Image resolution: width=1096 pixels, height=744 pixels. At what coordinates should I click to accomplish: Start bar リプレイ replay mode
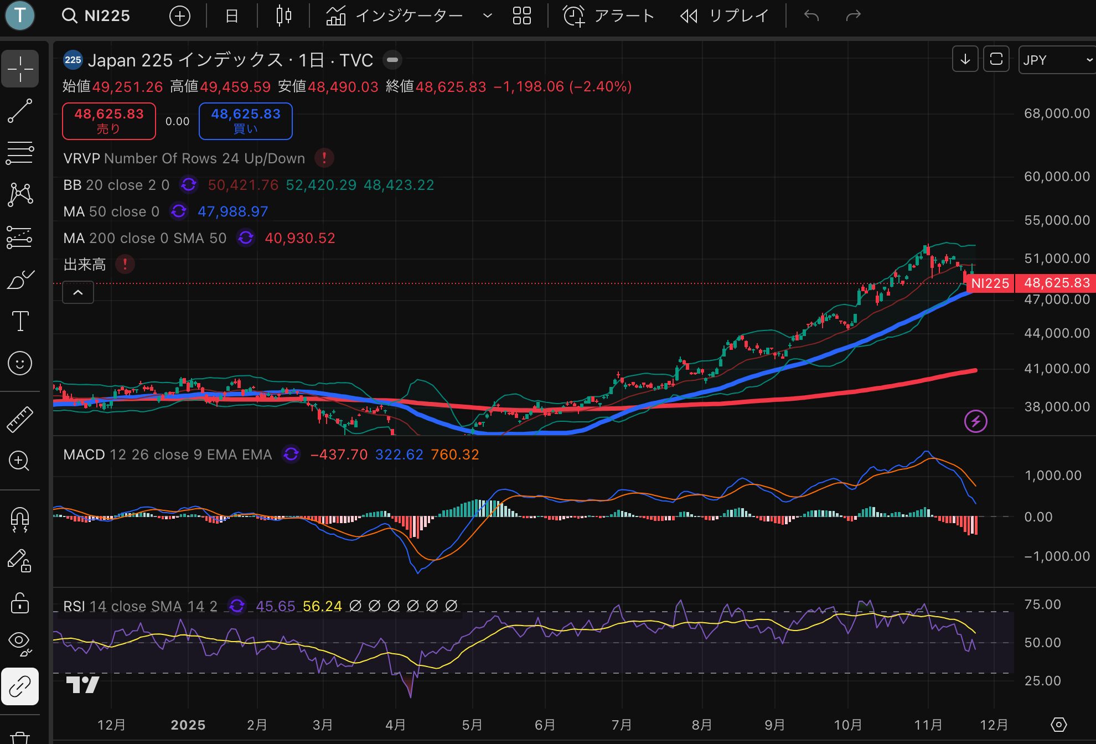click(724, 15)
